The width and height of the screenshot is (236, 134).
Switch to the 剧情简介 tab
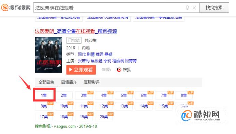(69, 82)
